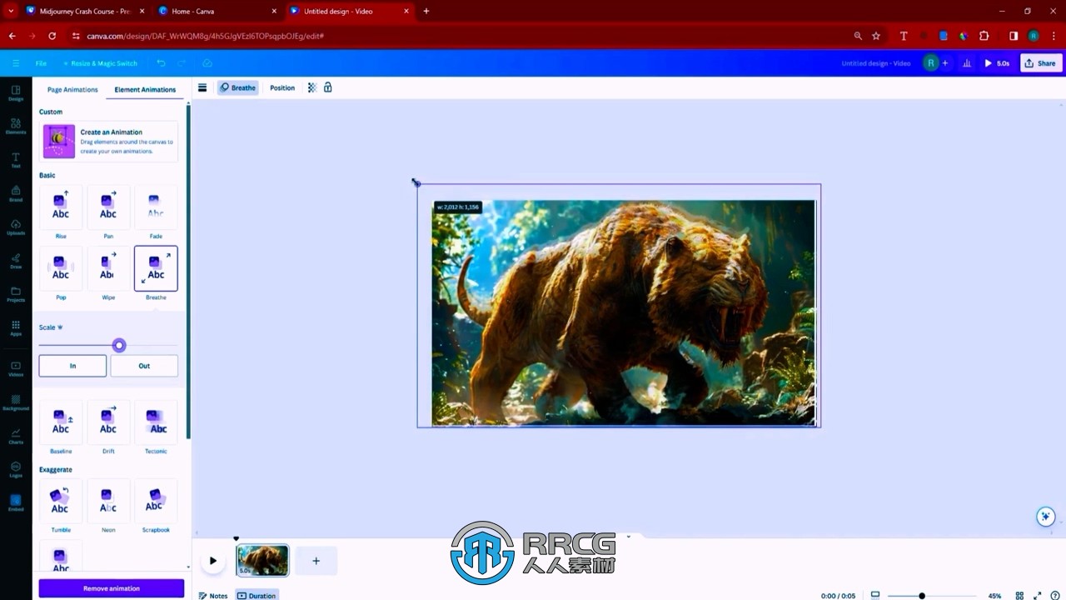Click the zoom level slider
The image size is (1066, 600).
pos(932,596)
